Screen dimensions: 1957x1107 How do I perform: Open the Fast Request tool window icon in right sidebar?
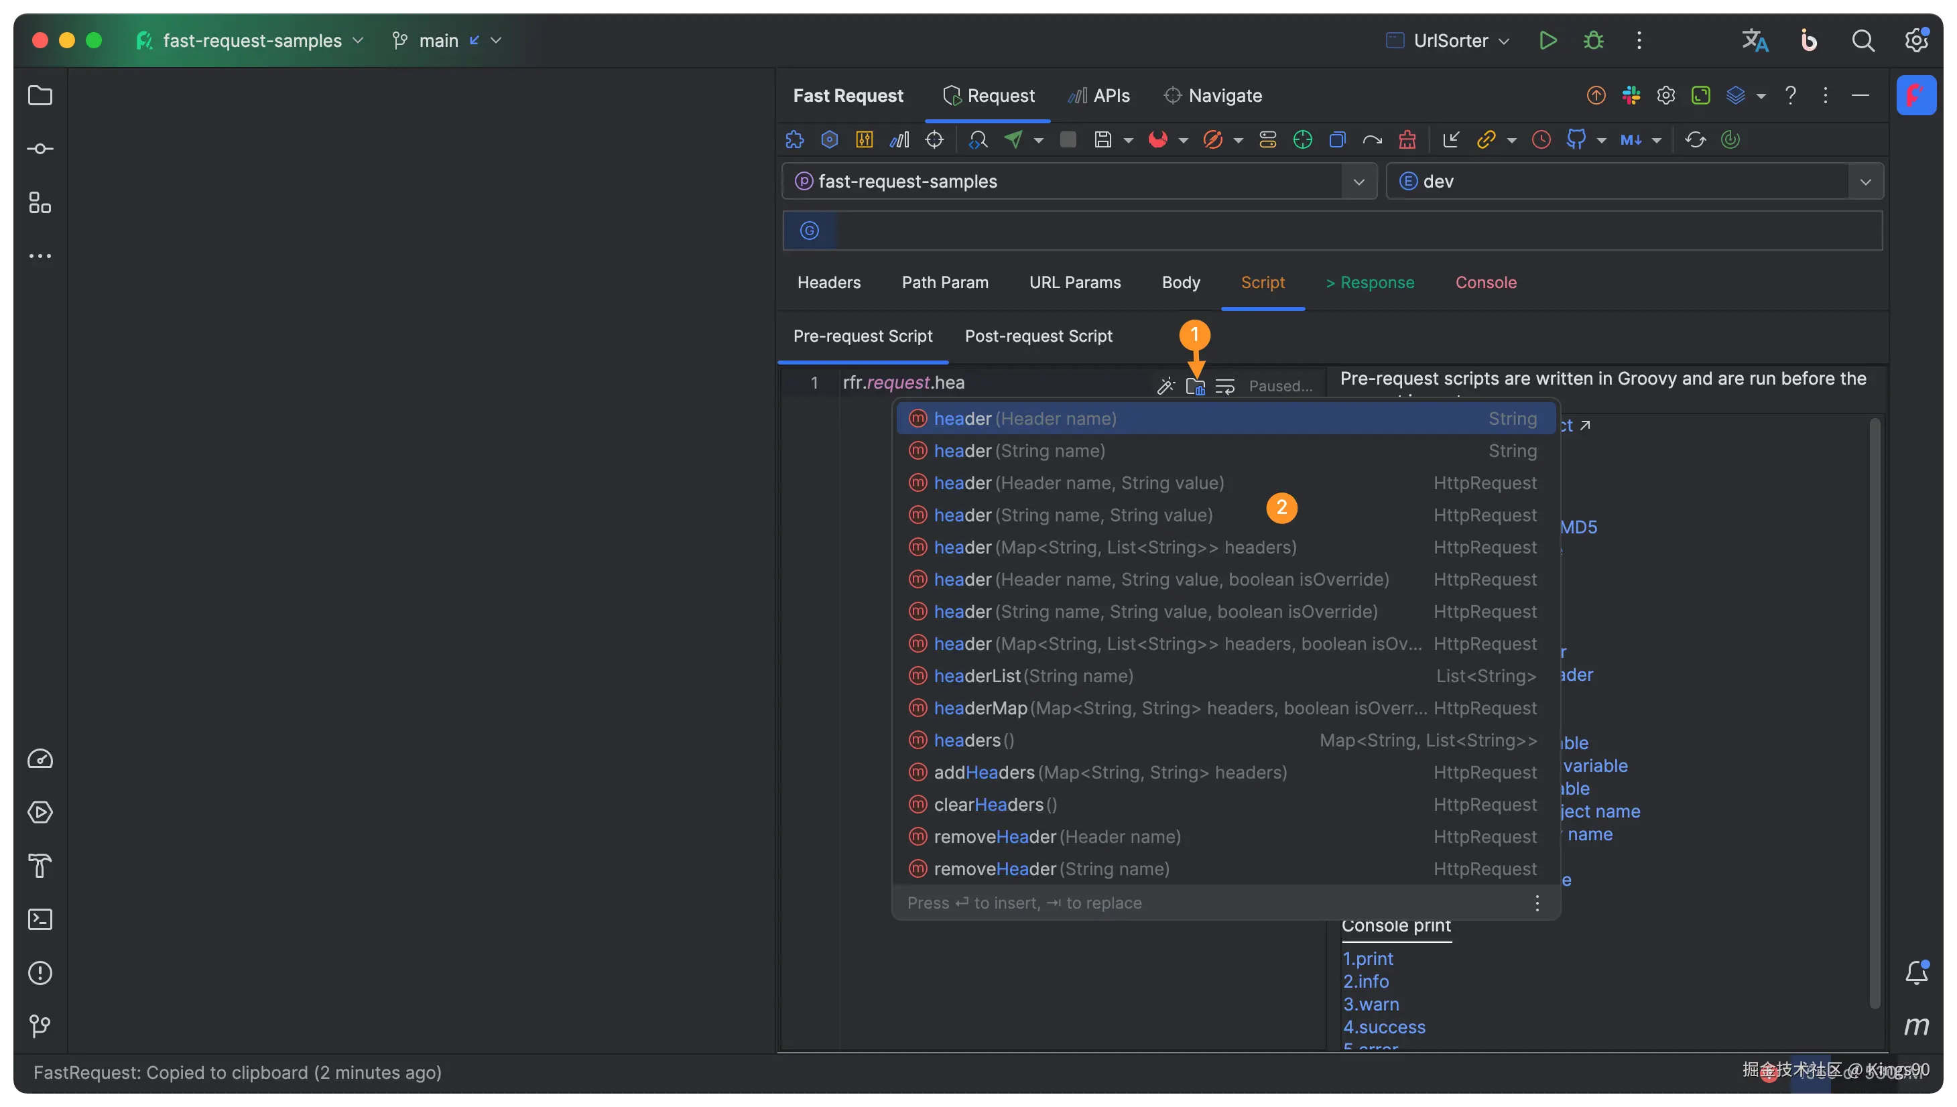(1916, 95)
